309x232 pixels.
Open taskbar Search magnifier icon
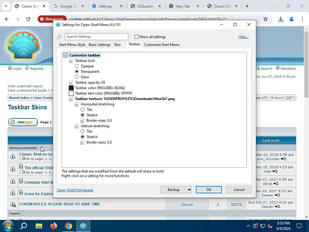coord(24,226)
